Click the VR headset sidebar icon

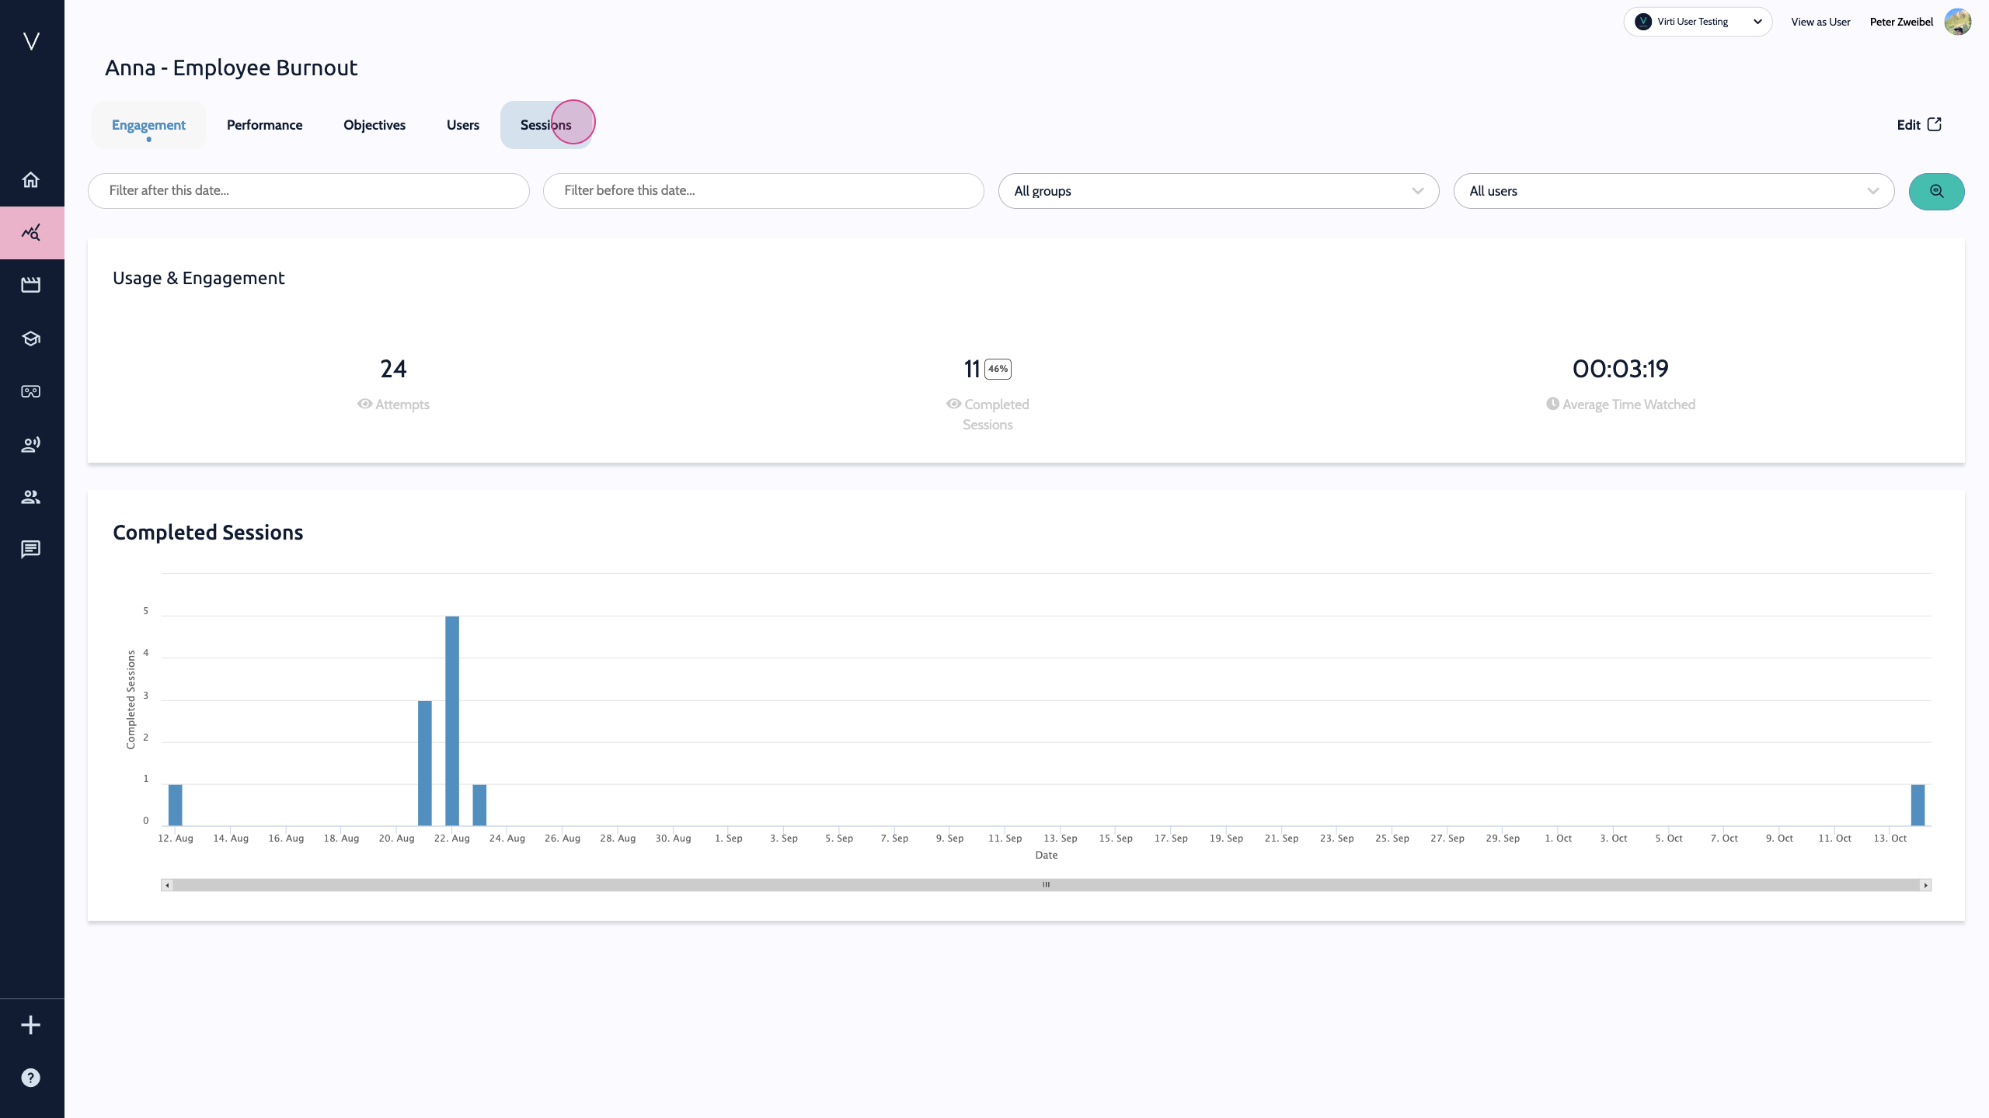click(31, 391)
